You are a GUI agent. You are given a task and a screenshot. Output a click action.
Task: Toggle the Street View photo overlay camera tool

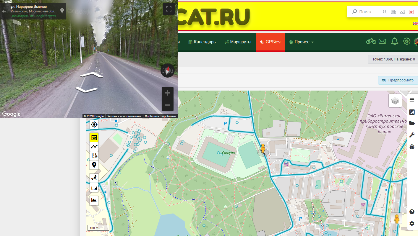[94, 137]
